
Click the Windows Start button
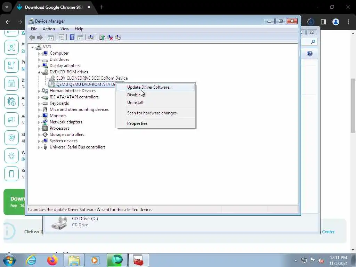click(x=9, y=260)
